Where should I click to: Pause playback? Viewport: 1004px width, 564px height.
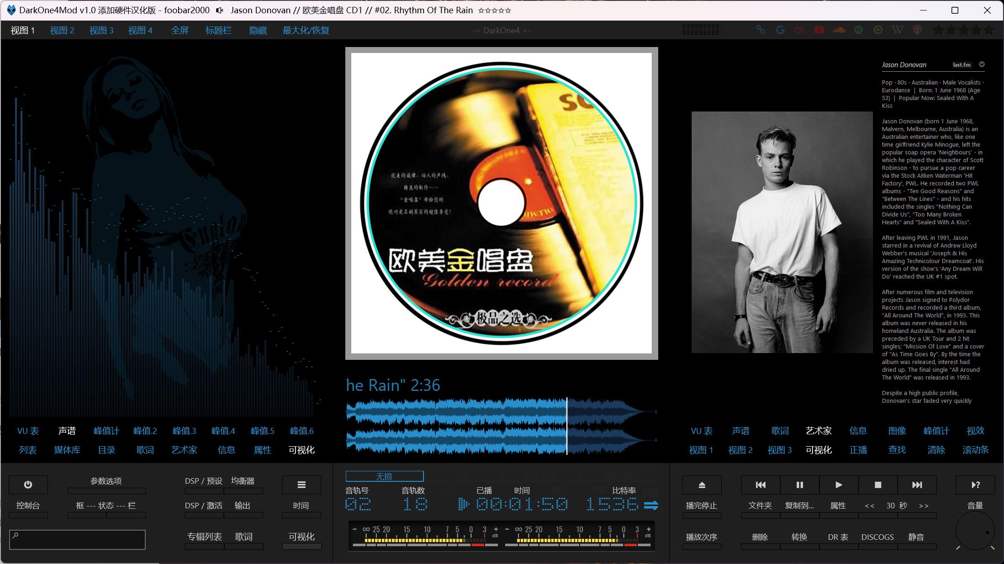click(799, 485)
